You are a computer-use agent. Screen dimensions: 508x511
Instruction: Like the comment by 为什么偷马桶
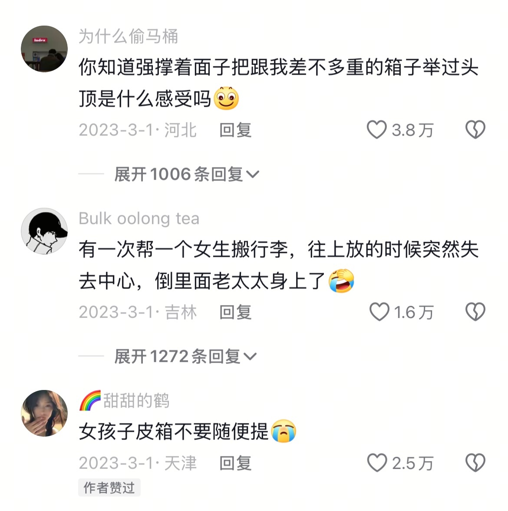point(376,130)
